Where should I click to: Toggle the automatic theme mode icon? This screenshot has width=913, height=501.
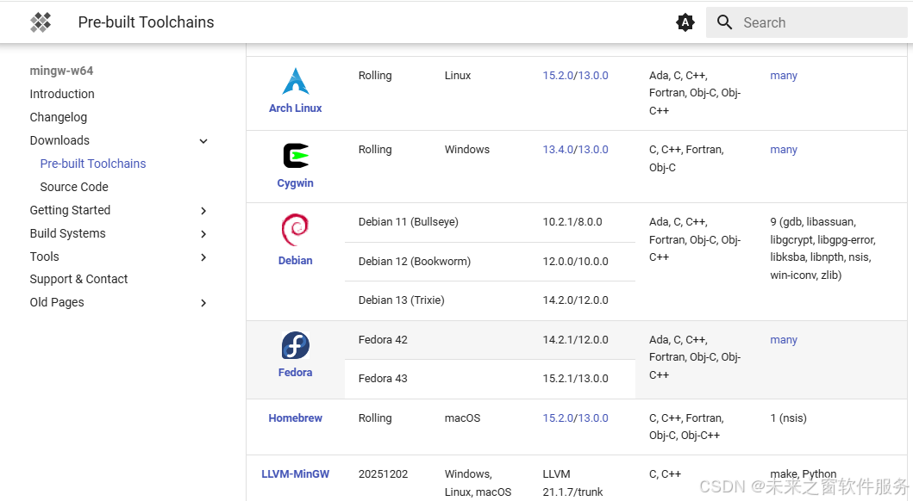[x=685, y=22]
